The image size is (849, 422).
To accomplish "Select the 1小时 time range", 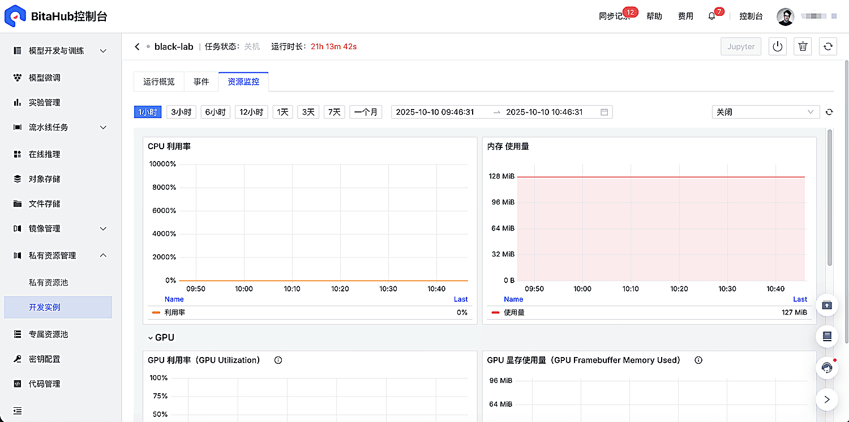I will coord(148,112).
